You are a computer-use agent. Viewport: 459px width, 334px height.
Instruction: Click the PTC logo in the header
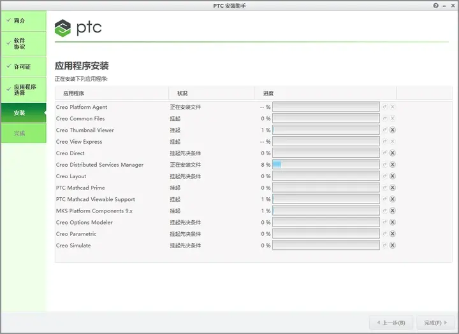click(78, 28)
